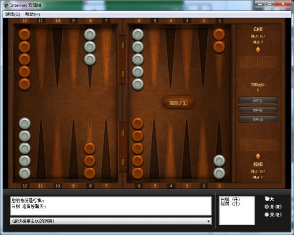Click the top white checker on lower point 1
This screenshot has width=294, height=235.
coord(219,161)
